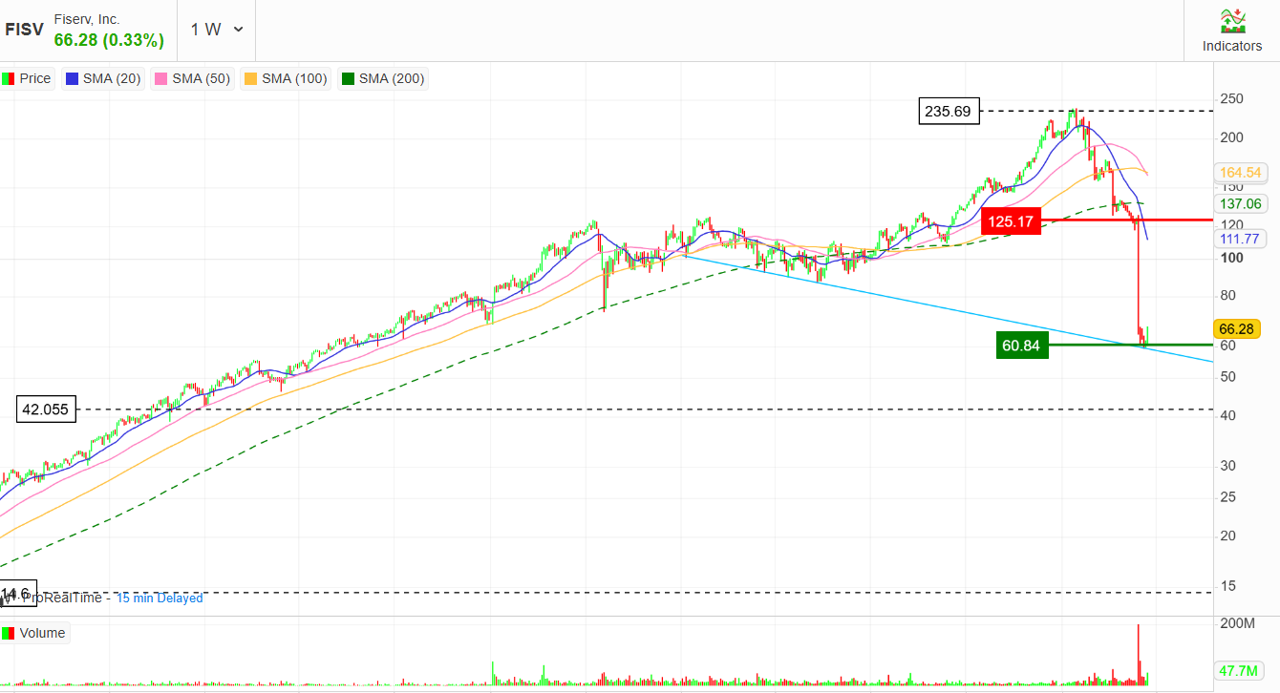The image size is (1280, 693).
Task: Click the 164.54 SMA value tag
Action: [1240, 173]
